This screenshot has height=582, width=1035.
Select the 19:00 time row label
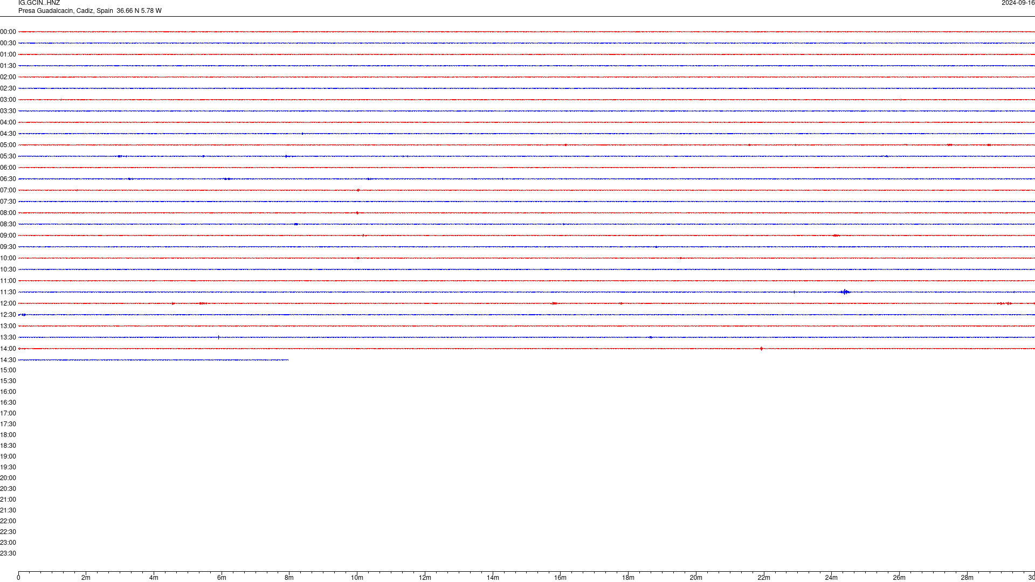click(x=8, y=456)
